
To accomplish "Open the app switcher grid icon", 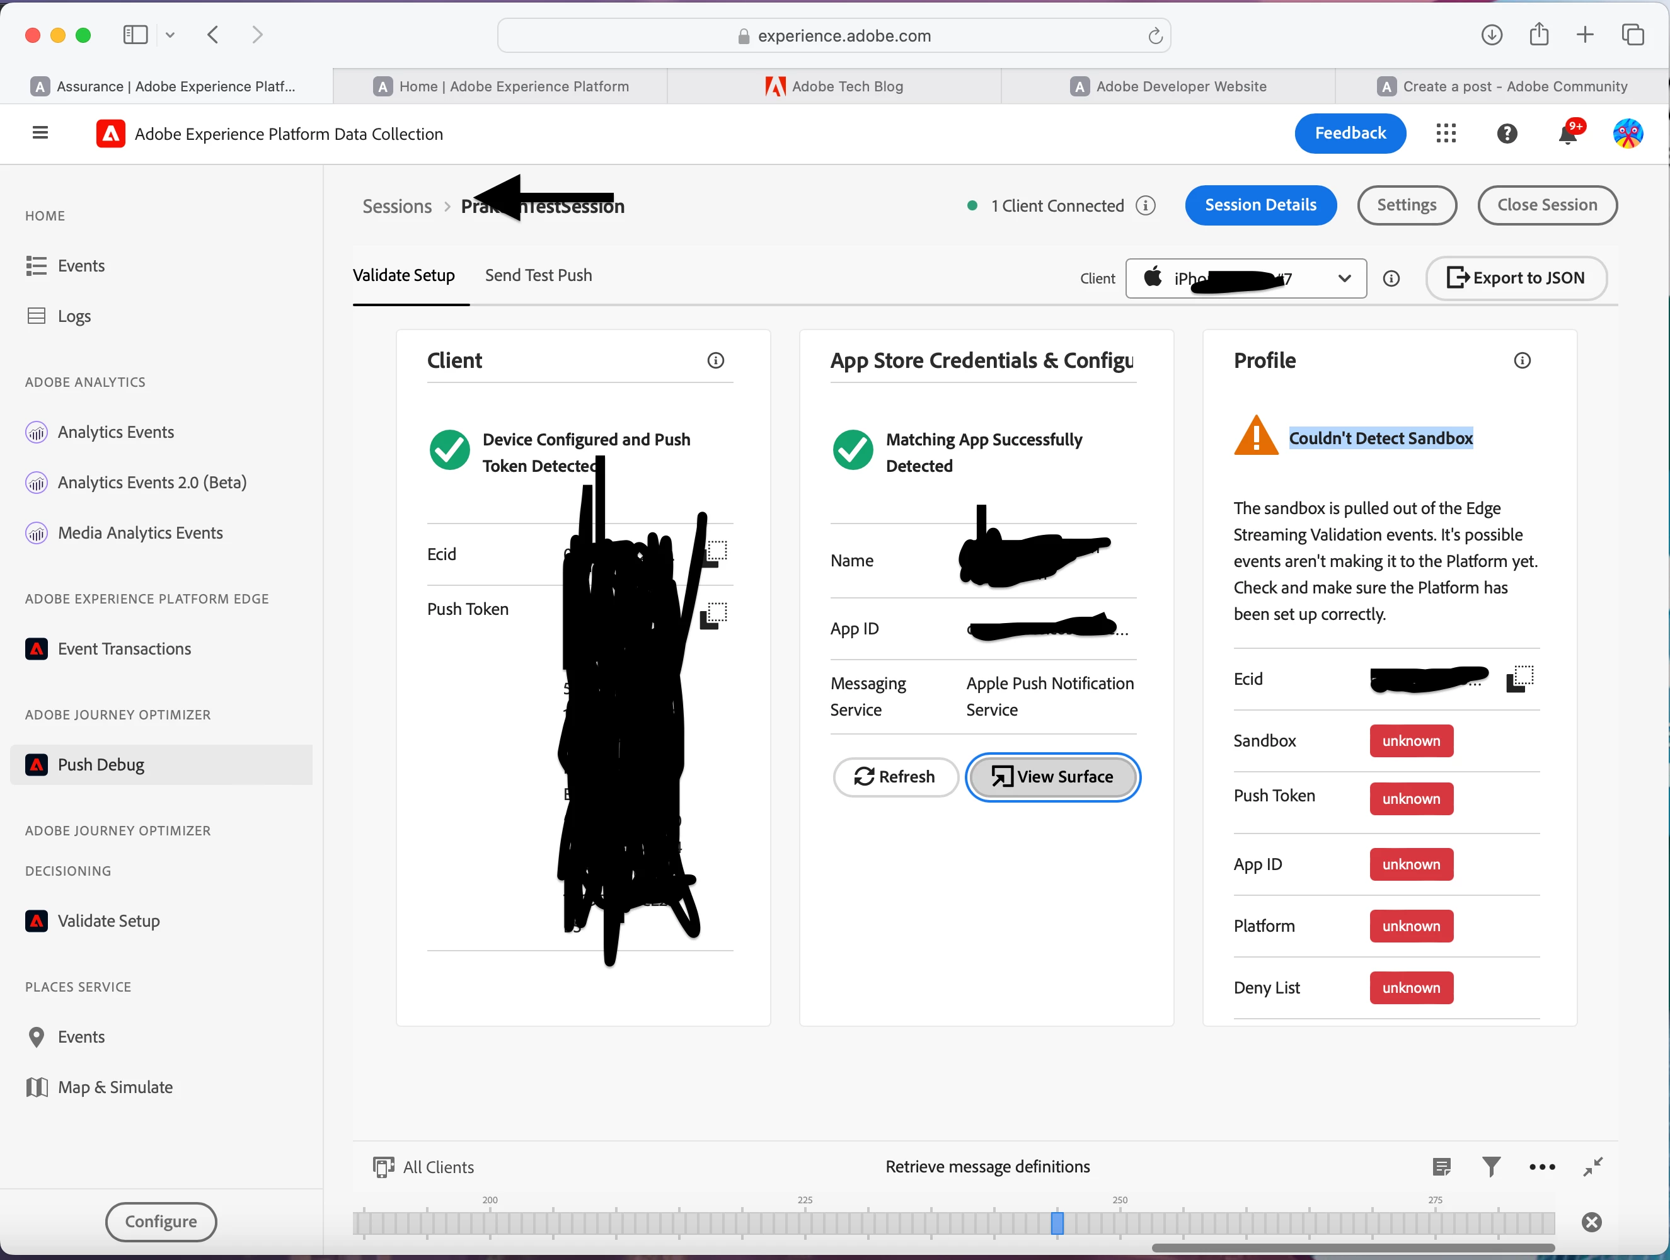I will (1445, 134).
